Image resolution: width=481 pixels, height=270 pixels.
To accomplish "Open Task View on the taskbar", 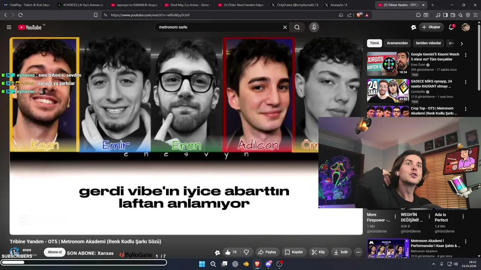I will tap(224, 264).
